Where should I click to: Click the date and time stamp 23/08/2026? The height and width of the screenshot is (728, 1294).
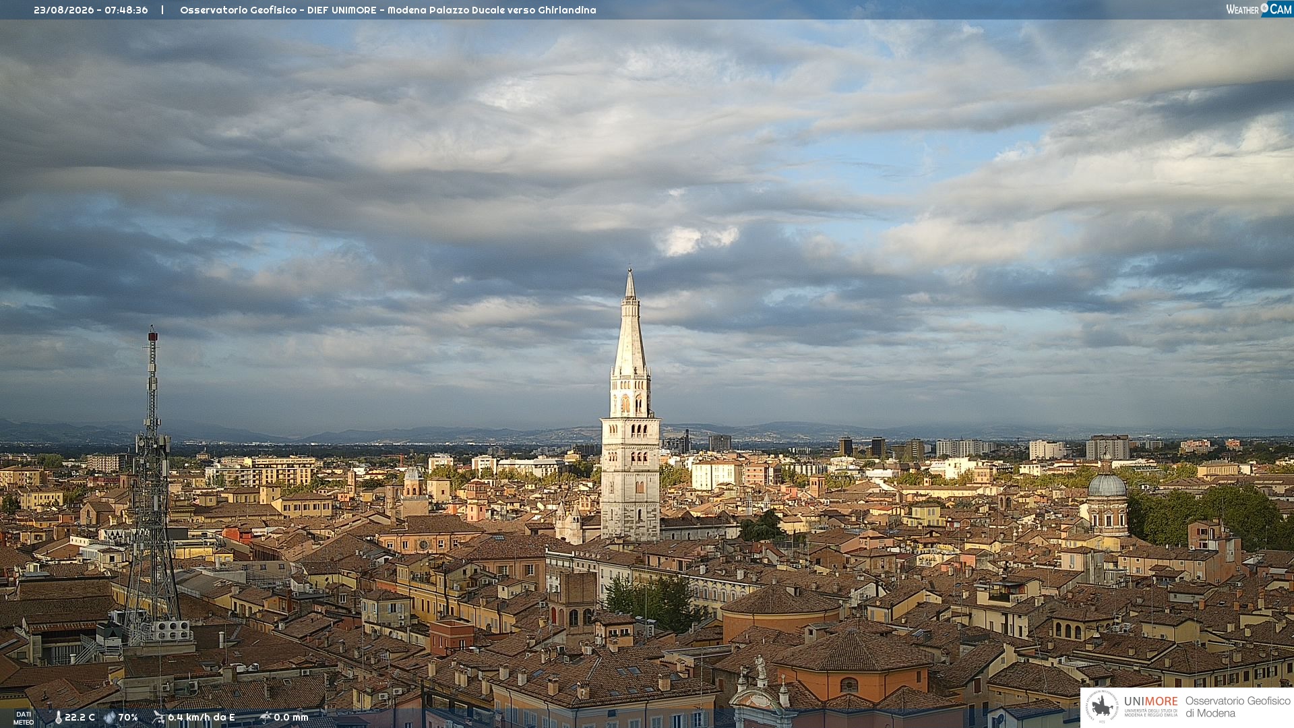point(91,10)
